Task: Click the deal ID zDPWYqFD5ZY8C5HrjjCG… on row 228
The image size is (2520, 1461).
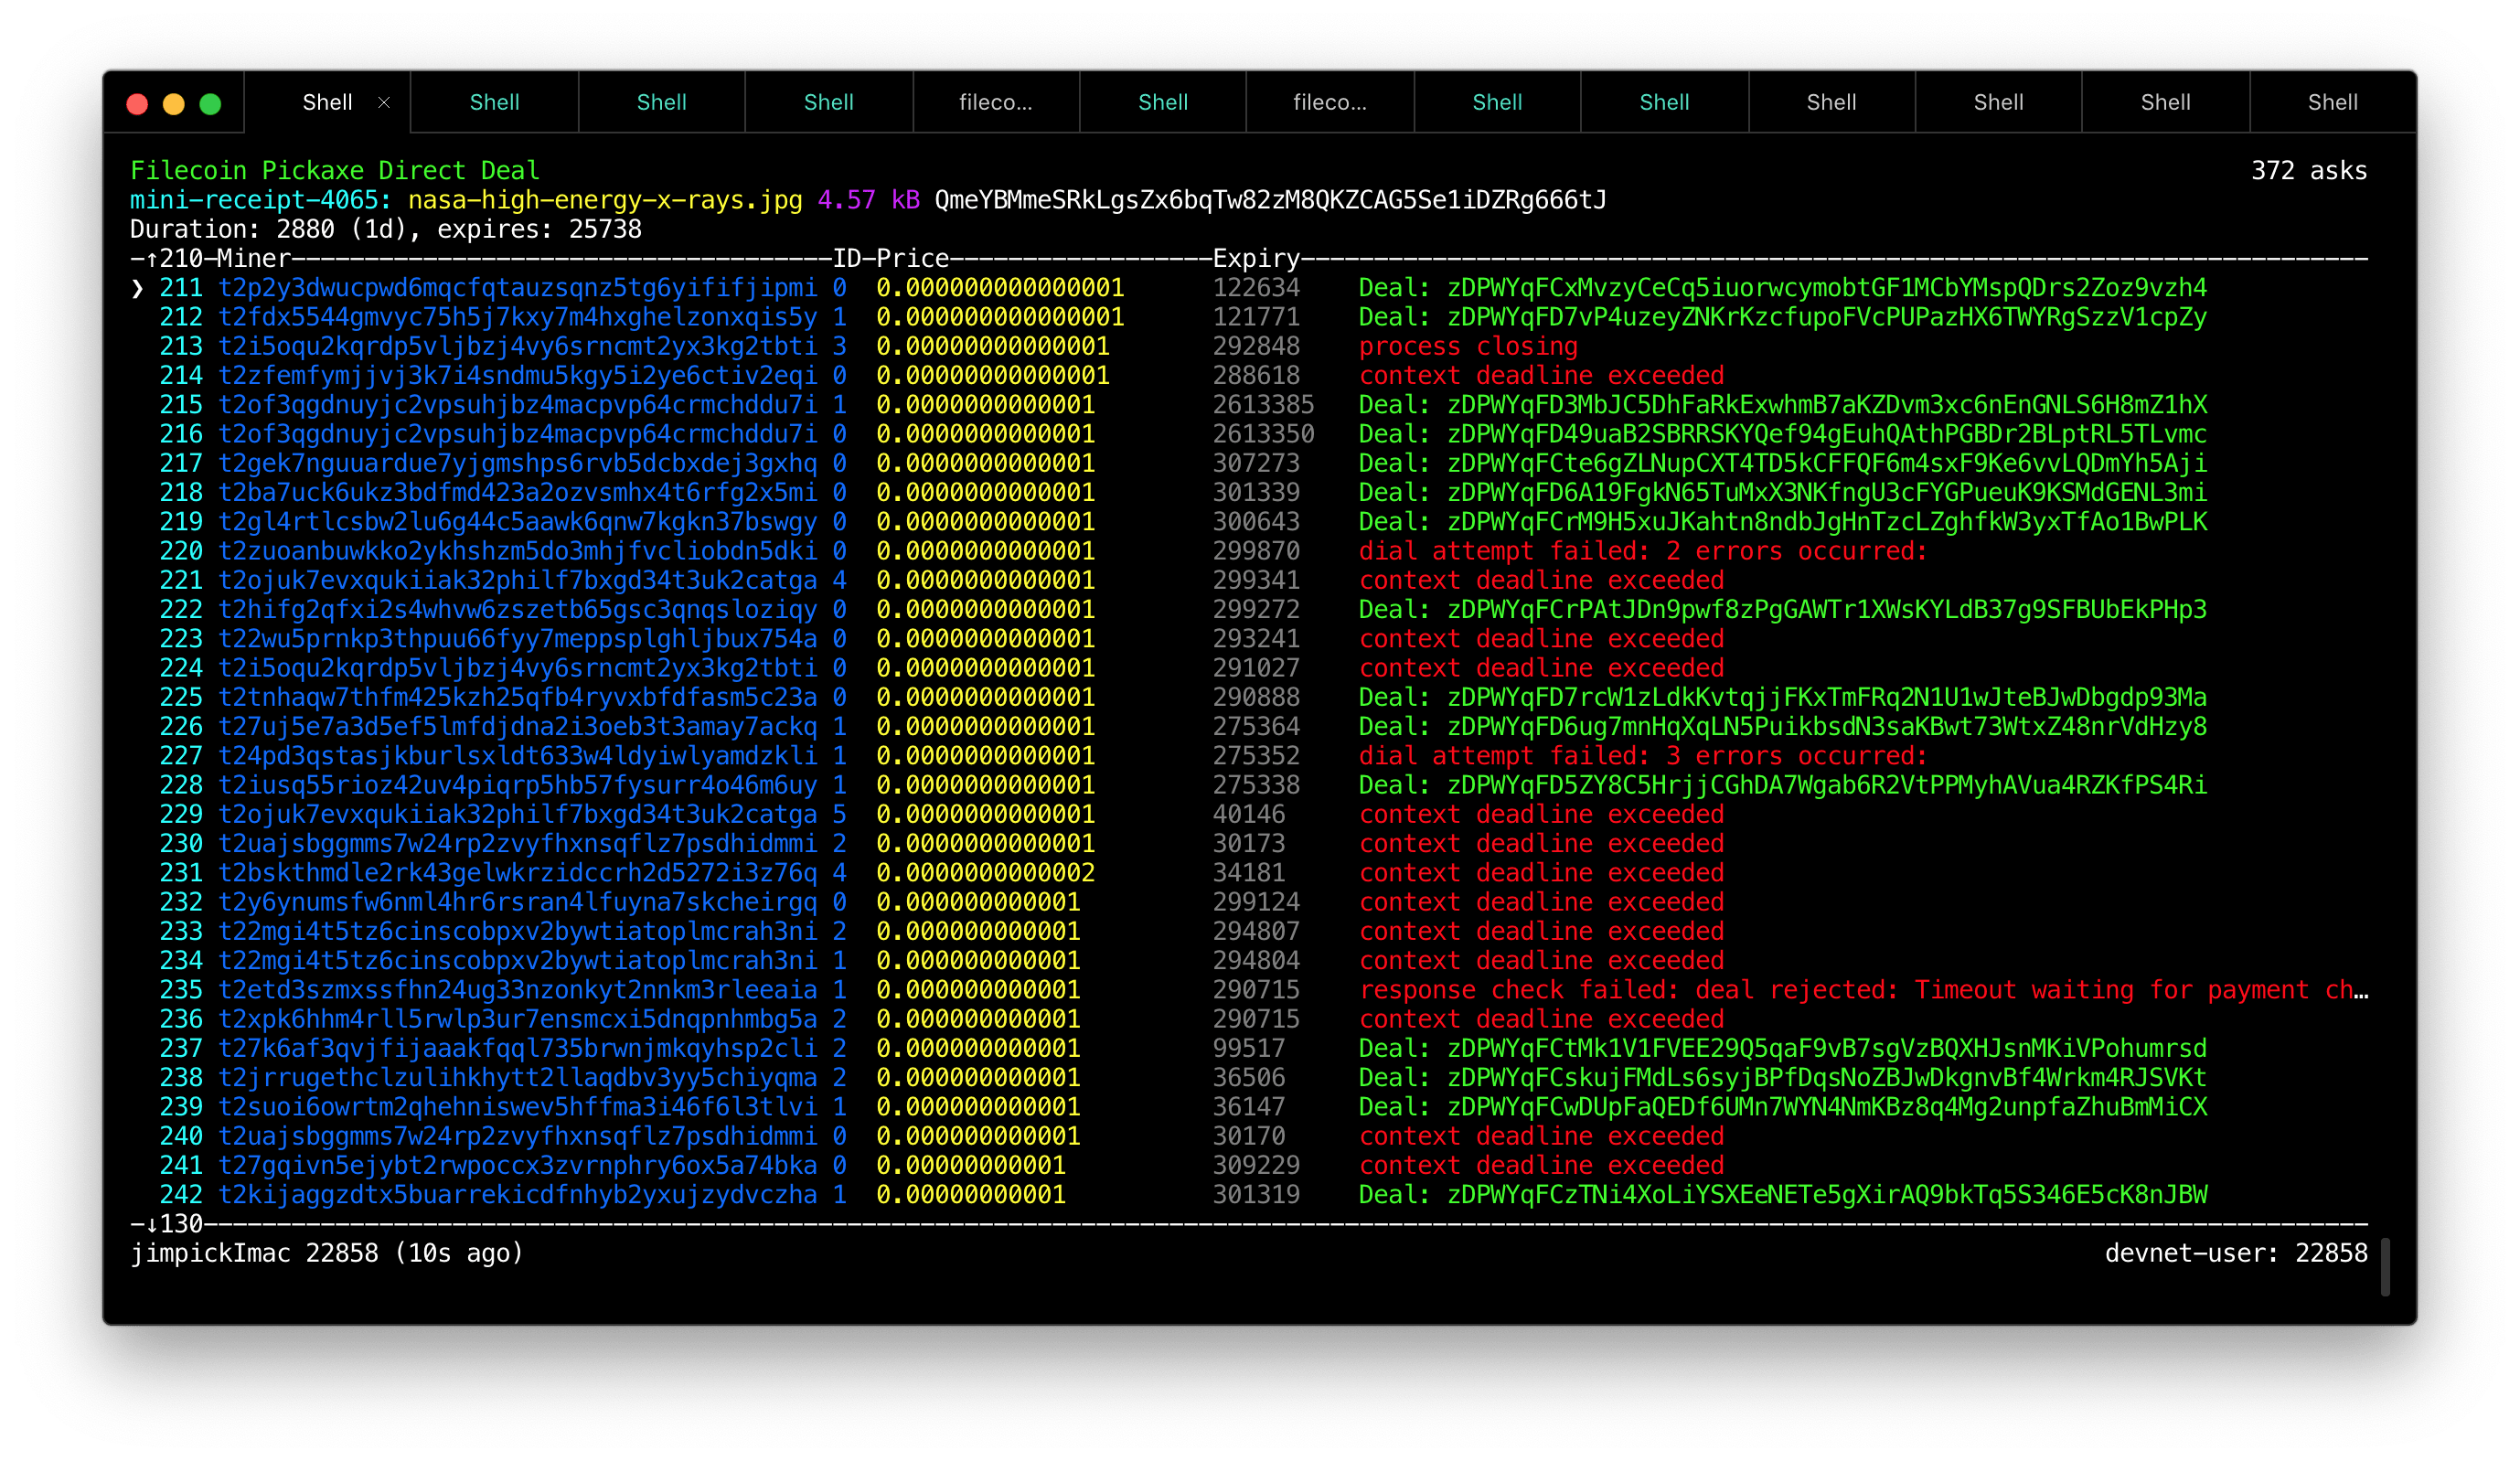Action: coord(1827,785)
